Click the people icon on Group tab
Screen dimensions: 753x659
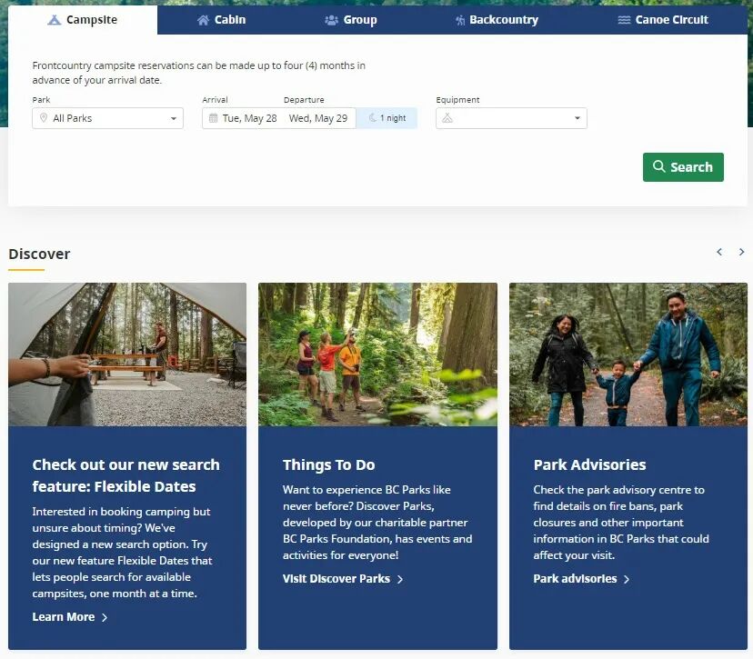click(331, 20)
